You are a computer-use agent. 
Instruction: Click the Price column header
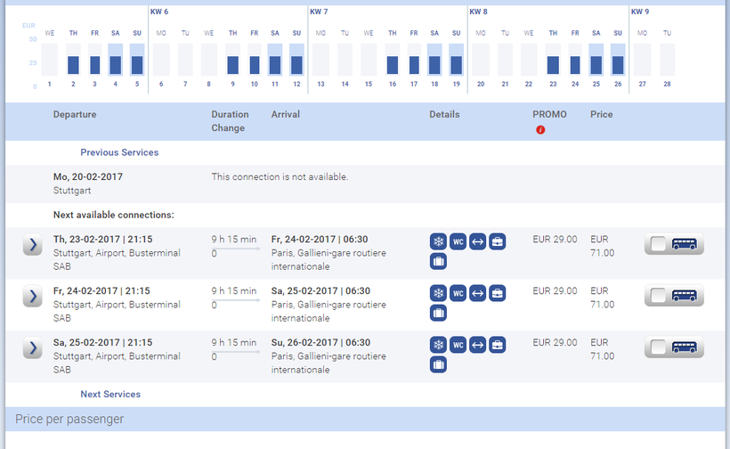click(x=601, y=115)
